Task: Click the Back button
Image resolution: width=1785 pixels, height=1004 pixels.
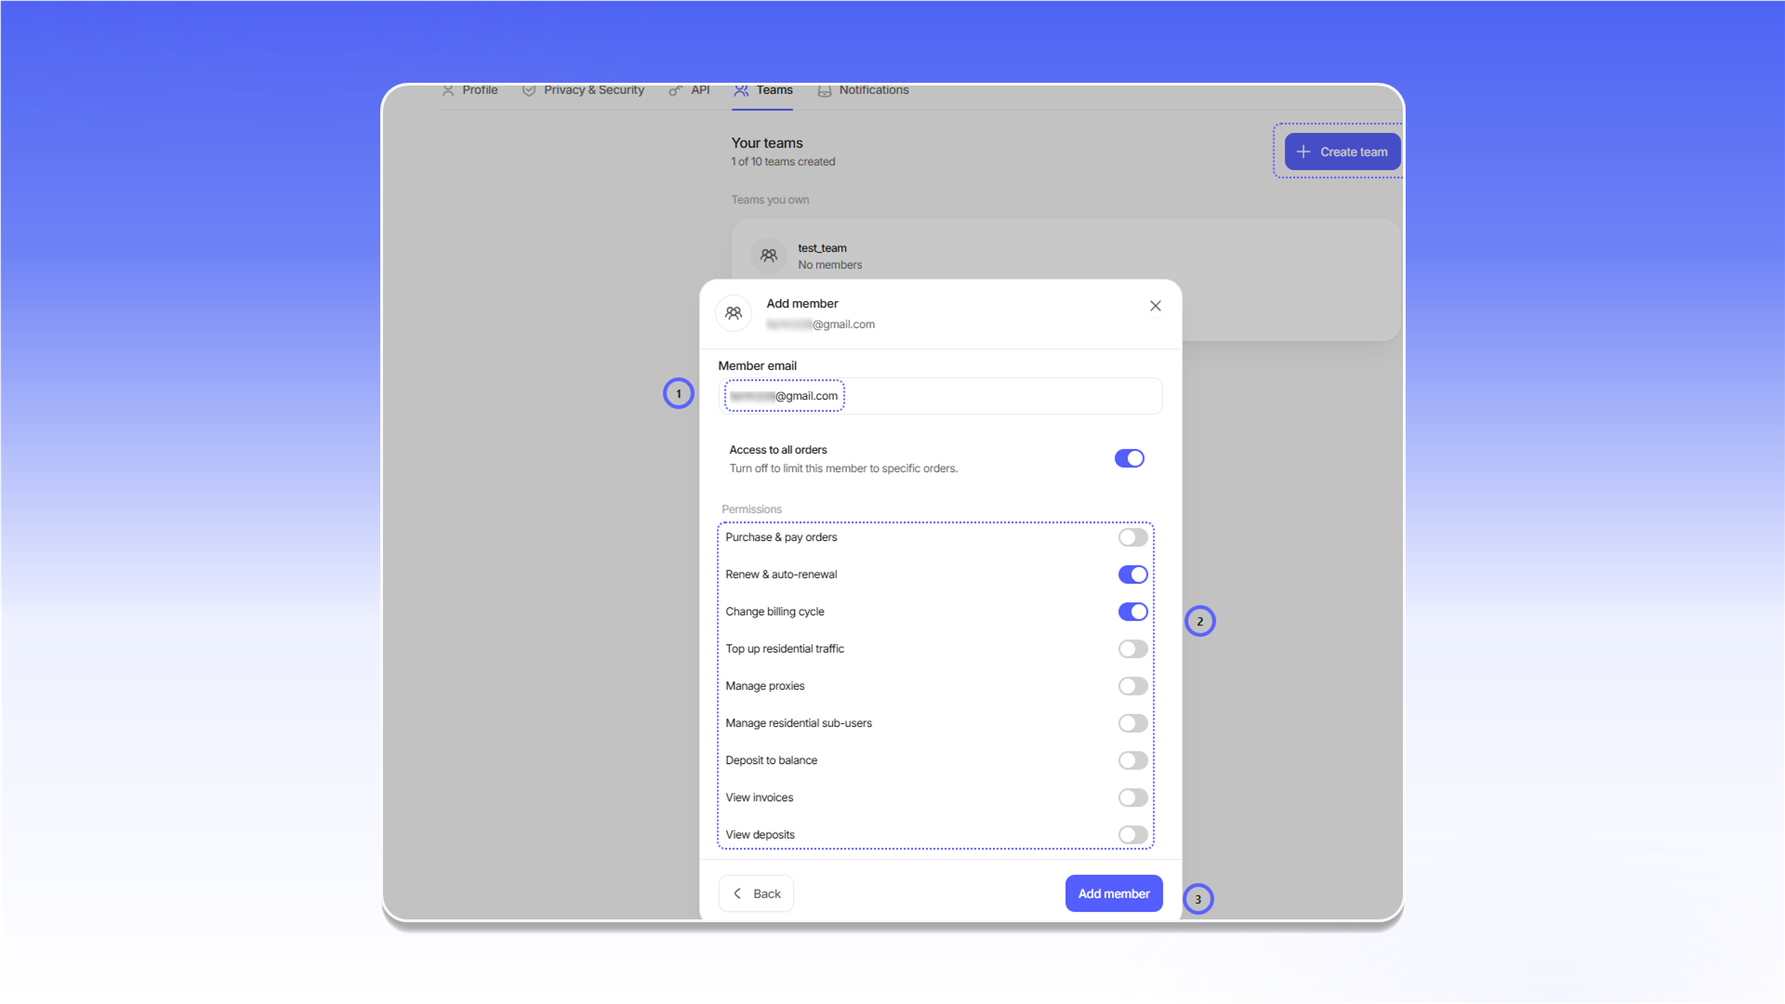Action: [756, 893]
